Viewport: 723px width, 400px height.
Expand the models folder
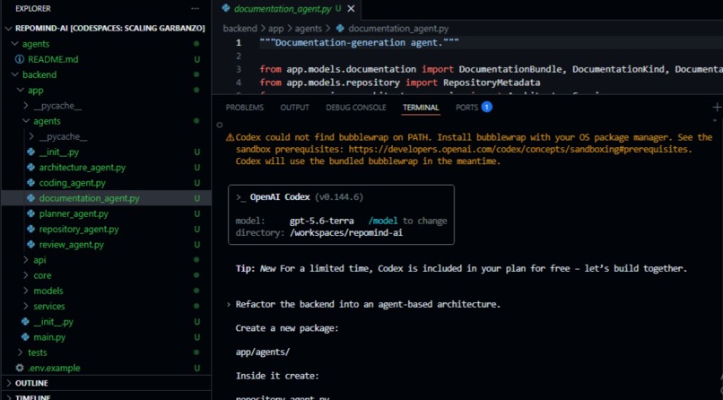point(26,291)
